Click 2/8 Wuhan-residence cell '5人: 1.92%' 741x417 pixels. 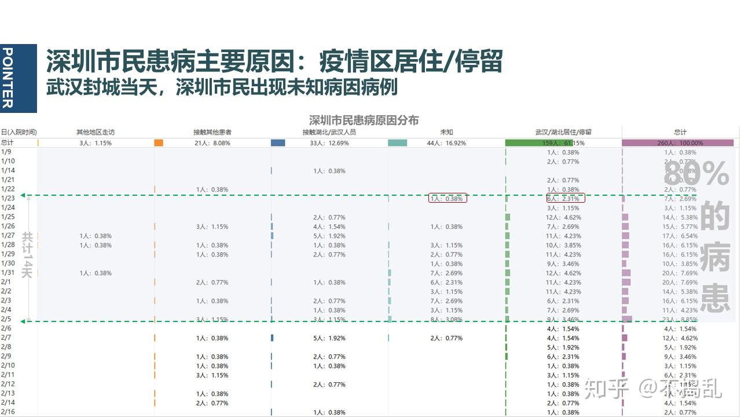pos(563,347)
